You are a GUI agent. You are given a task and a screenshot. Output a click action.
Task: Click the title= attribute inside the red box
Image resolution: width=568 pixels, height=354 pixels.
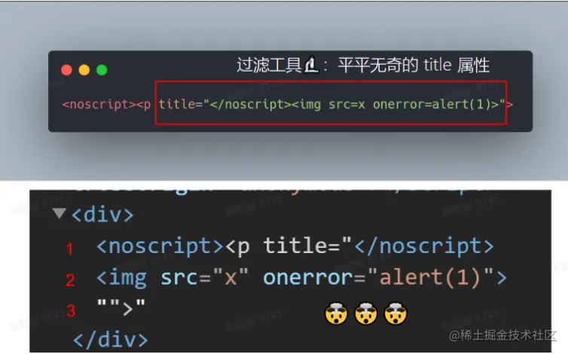181,105
